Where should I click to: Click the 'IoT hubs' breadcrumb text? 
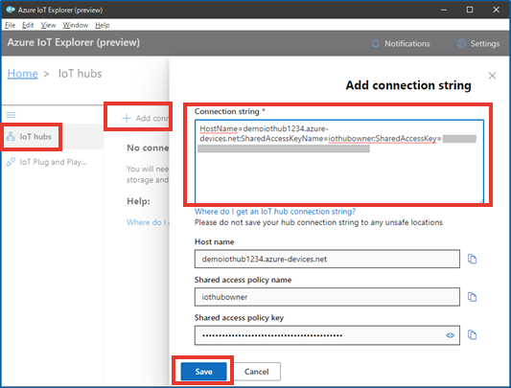coord(80,74)
